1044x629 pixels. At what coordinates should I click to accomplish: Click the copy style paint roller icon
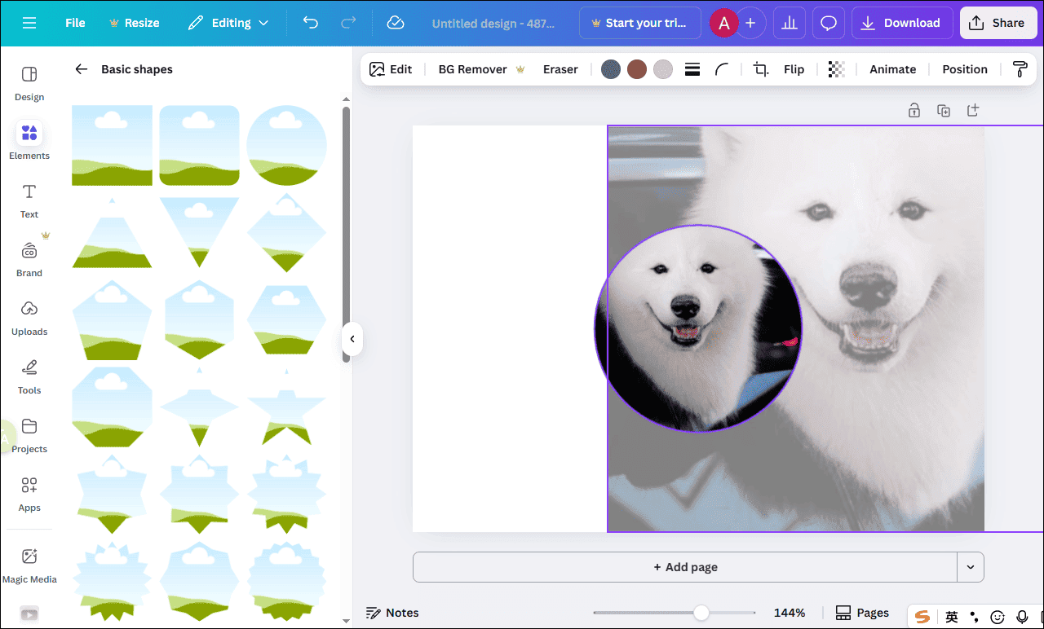[1020, 69]
